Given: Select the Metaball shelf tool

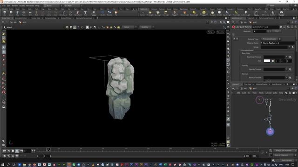Looking at the screenshot, I should (x=109, y=13).
